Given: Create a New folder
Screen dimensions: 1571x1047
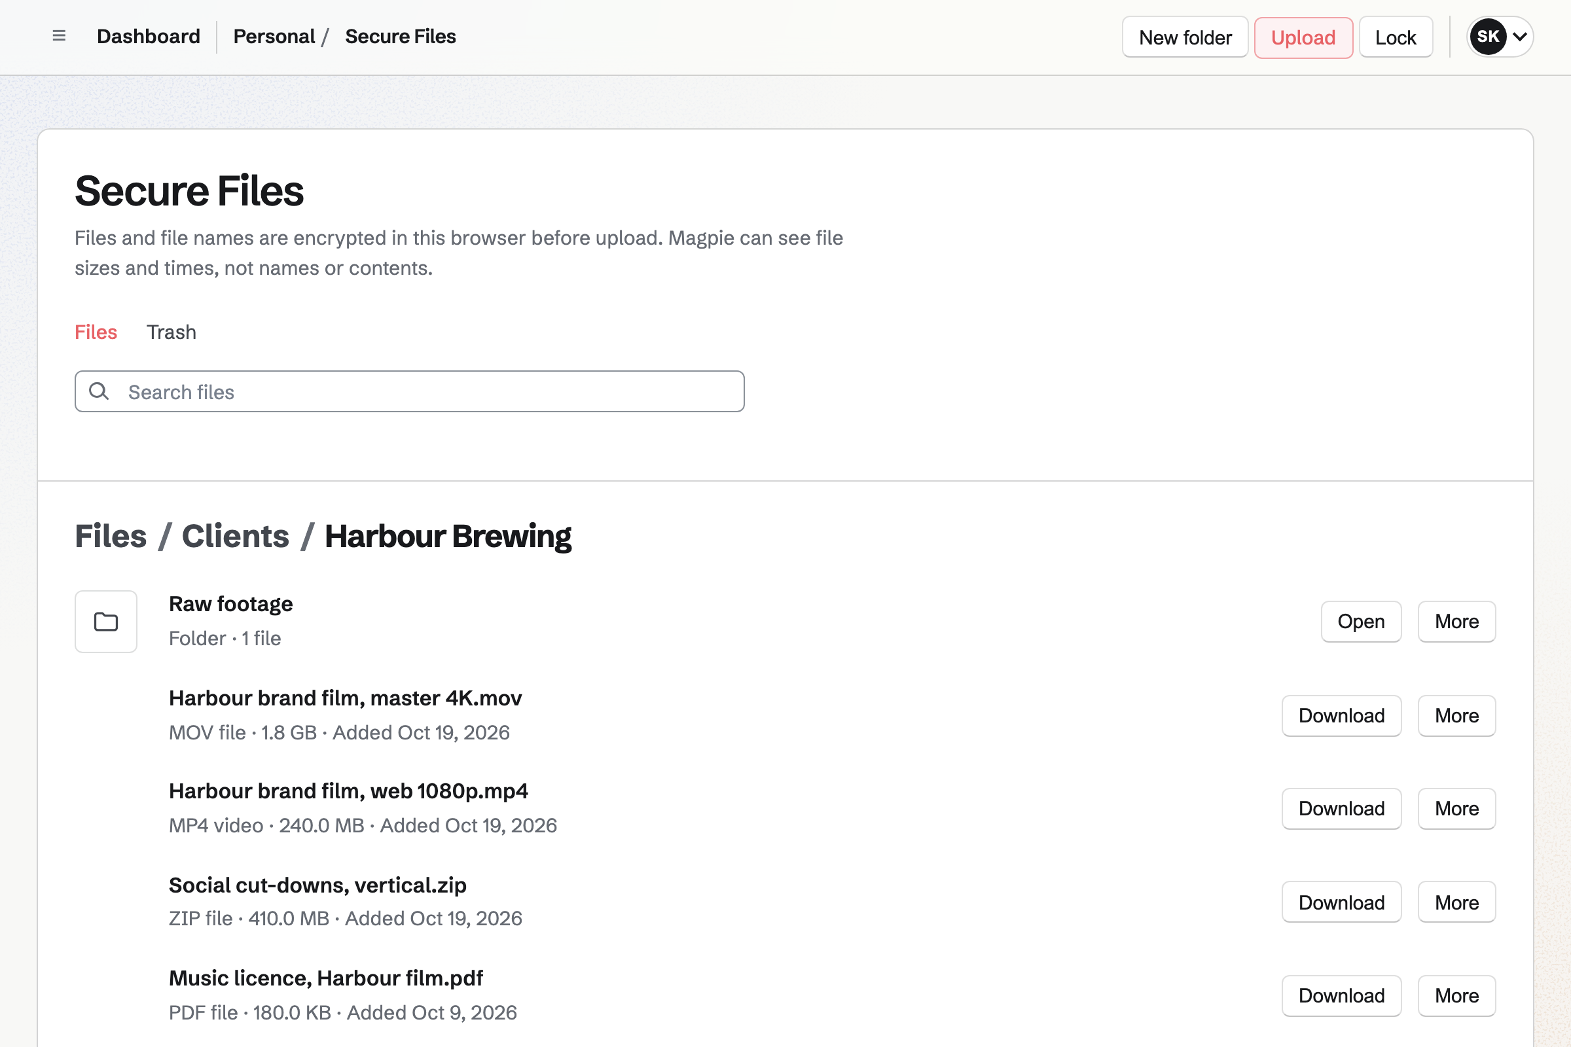Looking at the screenshot, I should point(1185,37).
